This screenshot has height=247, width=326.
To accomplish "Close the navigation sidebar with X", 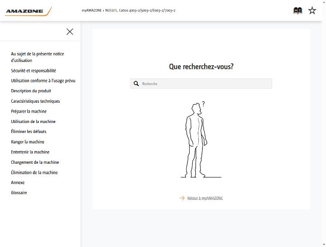I will pos(70,32).
